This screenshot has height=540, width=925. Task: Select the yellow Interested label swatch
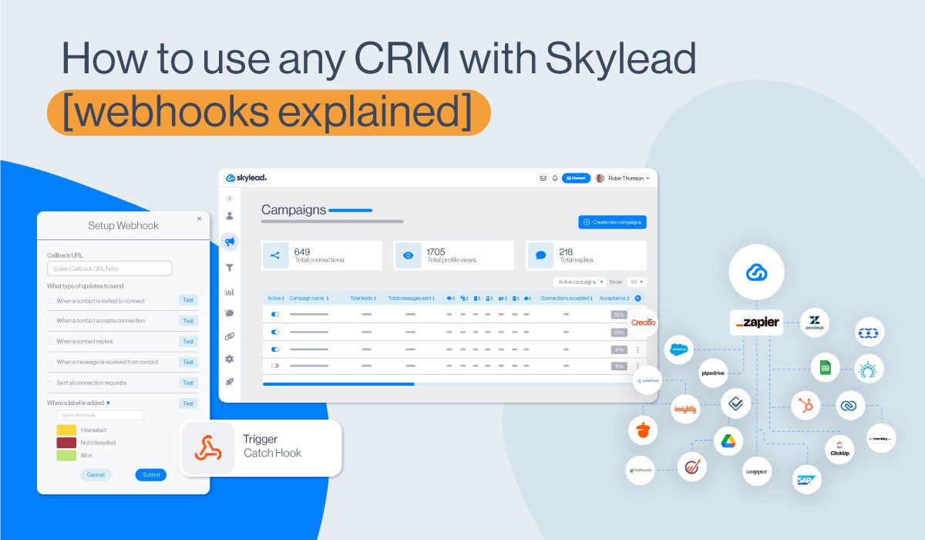(66, 430)
